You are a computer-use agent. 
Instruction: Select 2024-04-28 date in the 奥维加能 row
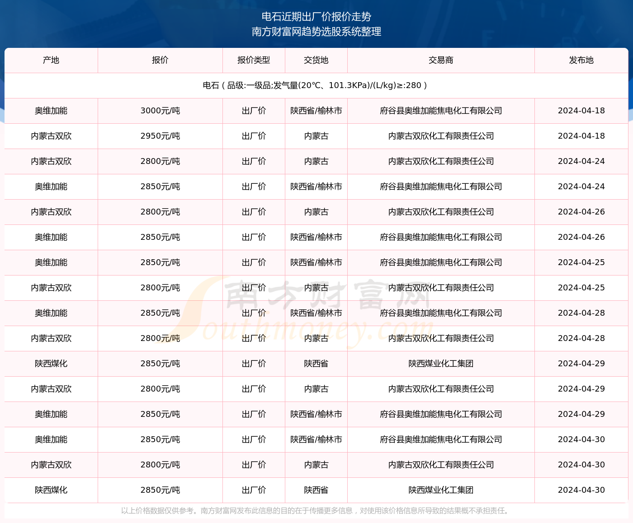point(581,313)
